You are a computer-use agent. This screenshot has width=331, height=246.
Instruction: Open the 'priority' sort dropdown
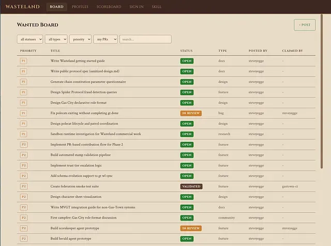pos(80,39)
